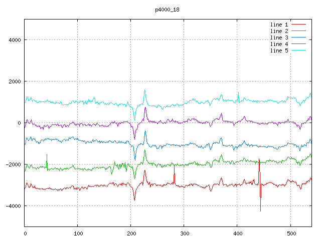
Task: Click the x-axis label 300
Action: pos(185,233)
